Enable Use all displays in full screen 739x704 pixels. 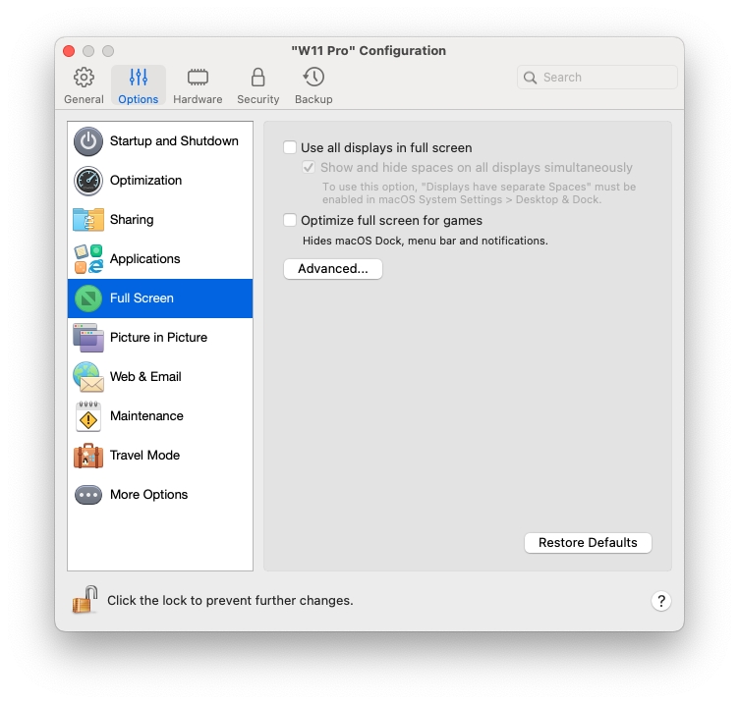pos(290,148)
